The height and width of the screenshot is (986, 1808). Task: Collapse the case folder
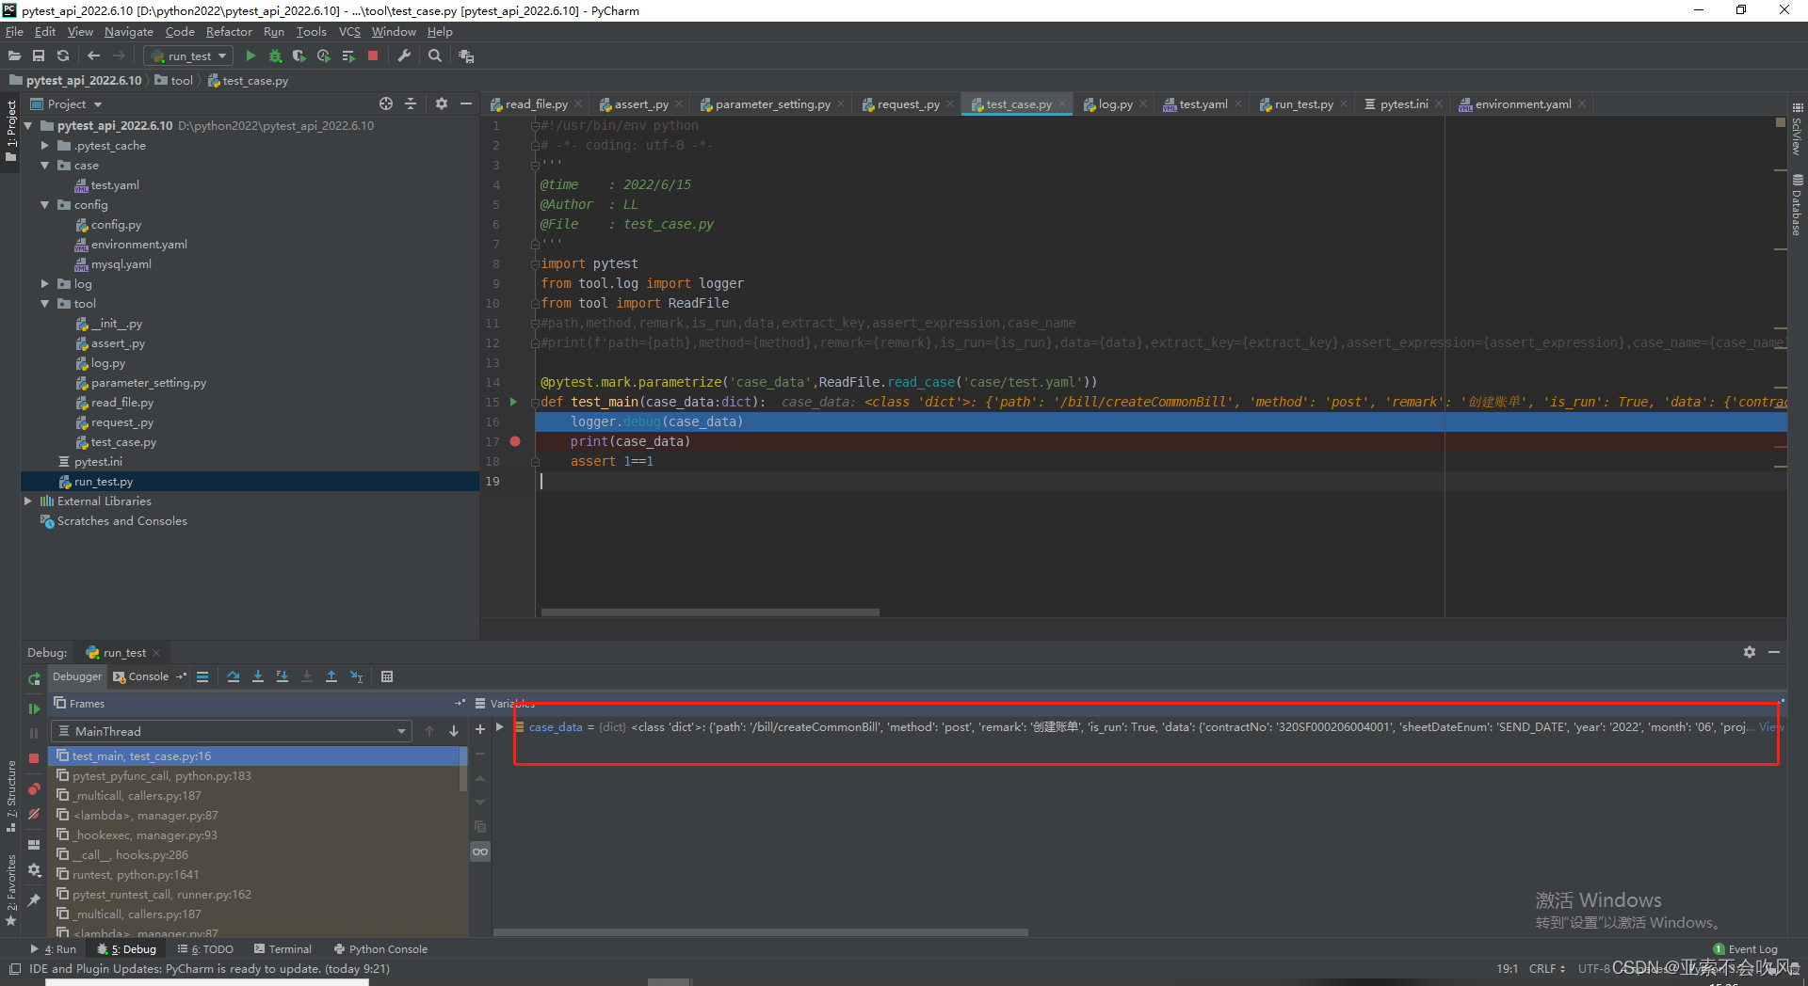point(44,166)
